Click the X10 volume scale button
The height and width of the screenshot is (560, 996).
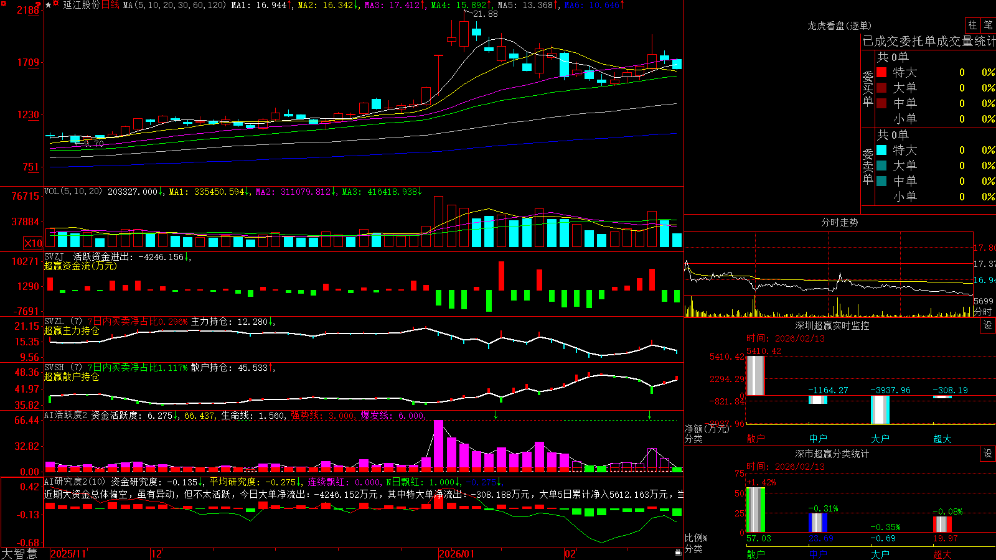33,243
